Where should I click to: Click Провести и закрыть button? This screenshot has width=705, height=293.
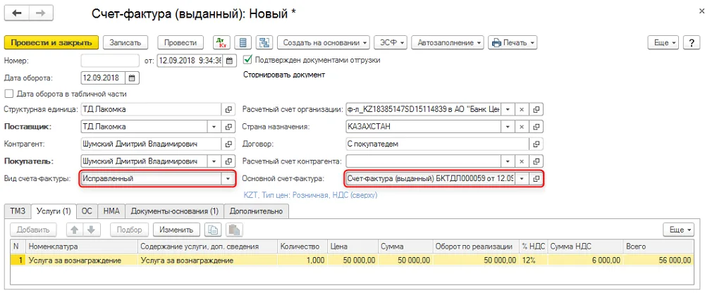tap(51, 43)
